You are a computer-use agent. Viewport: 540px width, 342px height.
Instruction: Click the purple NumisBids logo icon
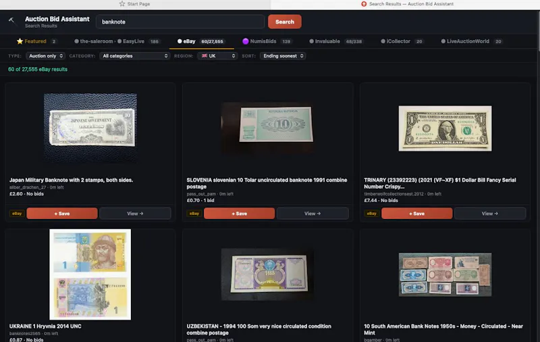[245, 41]
